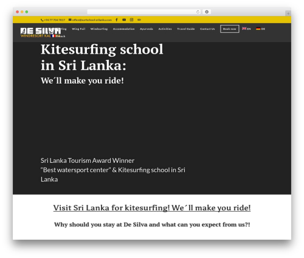
Task: Click the Why should you stay at De Silva text
Action: [x=152, y=224]
